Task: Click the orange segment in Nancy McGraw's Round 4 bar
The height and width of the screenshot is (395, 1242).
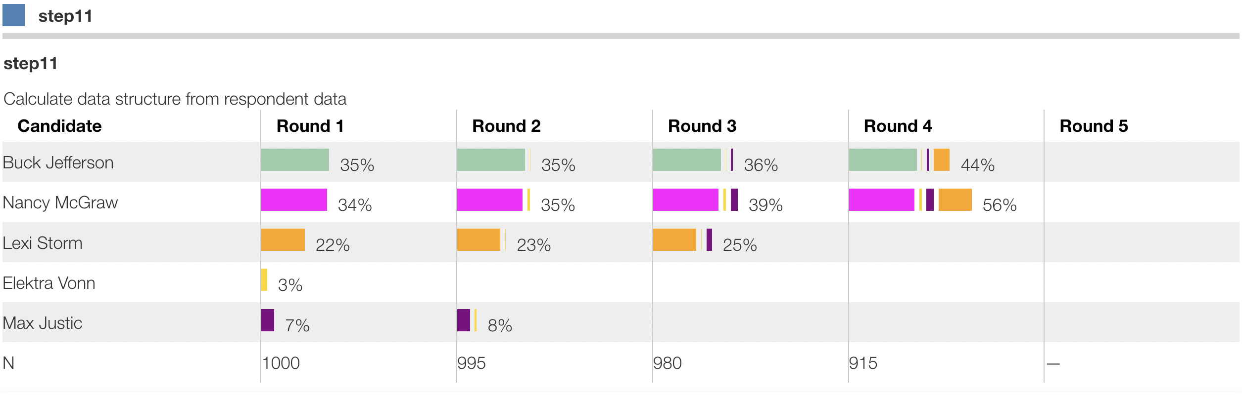Action: tap(955, 200)
